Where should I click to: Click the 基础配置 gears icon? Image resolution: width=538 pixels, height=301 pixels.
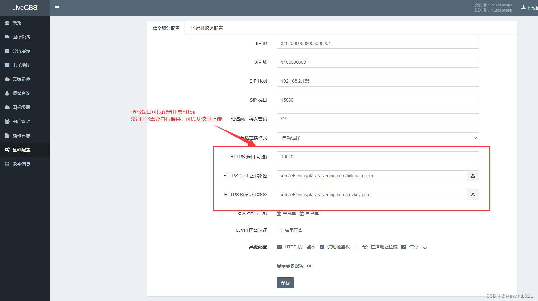7,150
